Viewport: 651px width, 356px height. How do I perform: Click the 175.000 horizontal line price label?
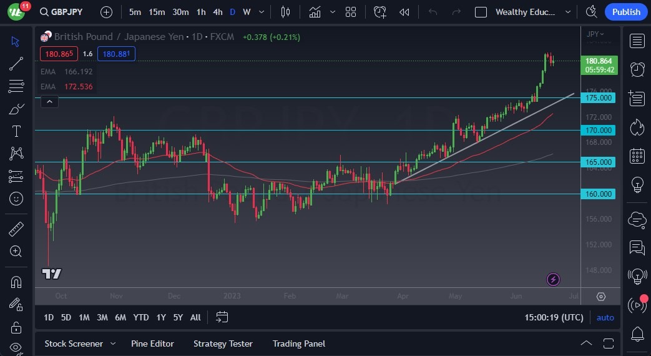(x=597, y=98)
